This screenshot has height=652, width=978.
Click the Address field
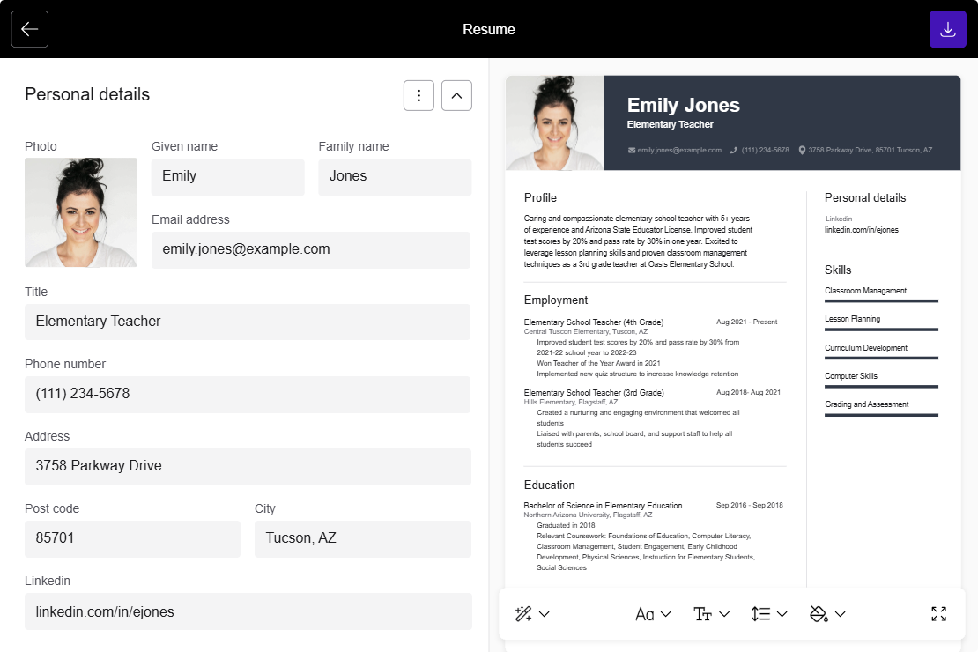click(x=247, y=466)
